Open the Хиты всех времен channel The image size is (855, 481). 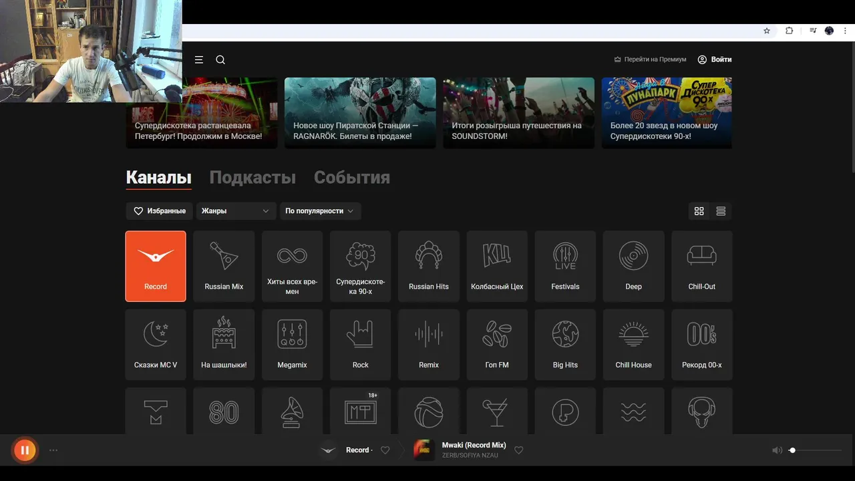point(292,267)
